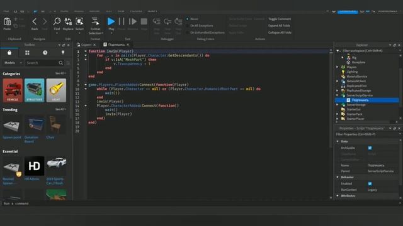Click Collapse All Folds
Image resolution: width=403 pixels, height=226 pixels.
click(280, 33)
